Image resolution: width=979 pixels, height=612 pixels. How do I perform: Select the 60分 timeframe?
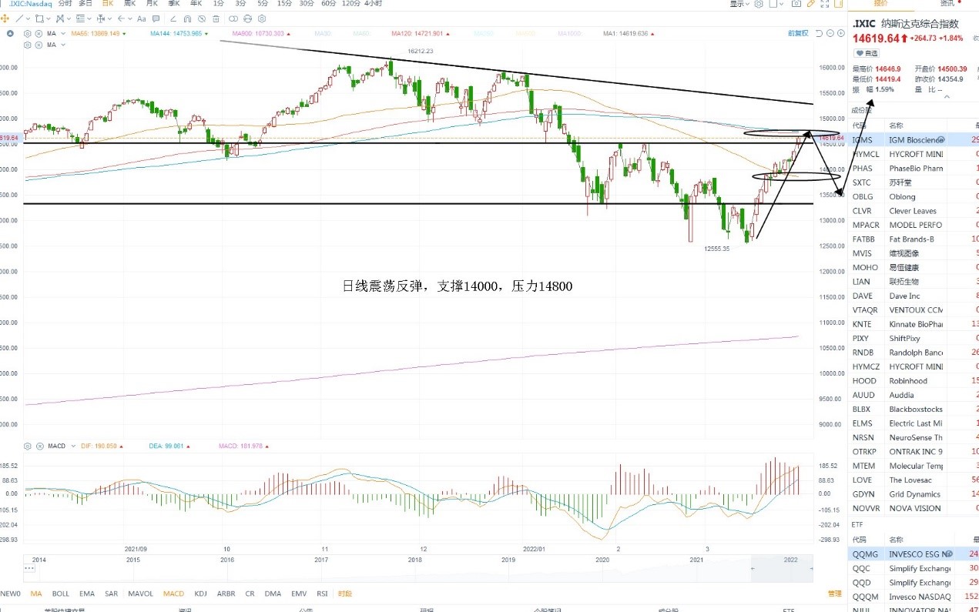tap(328, 4)
